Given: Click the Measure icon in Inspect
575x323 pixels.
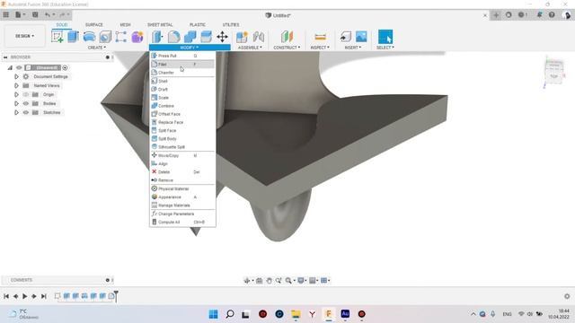Looking at the screenshot, I should point(320,37).
